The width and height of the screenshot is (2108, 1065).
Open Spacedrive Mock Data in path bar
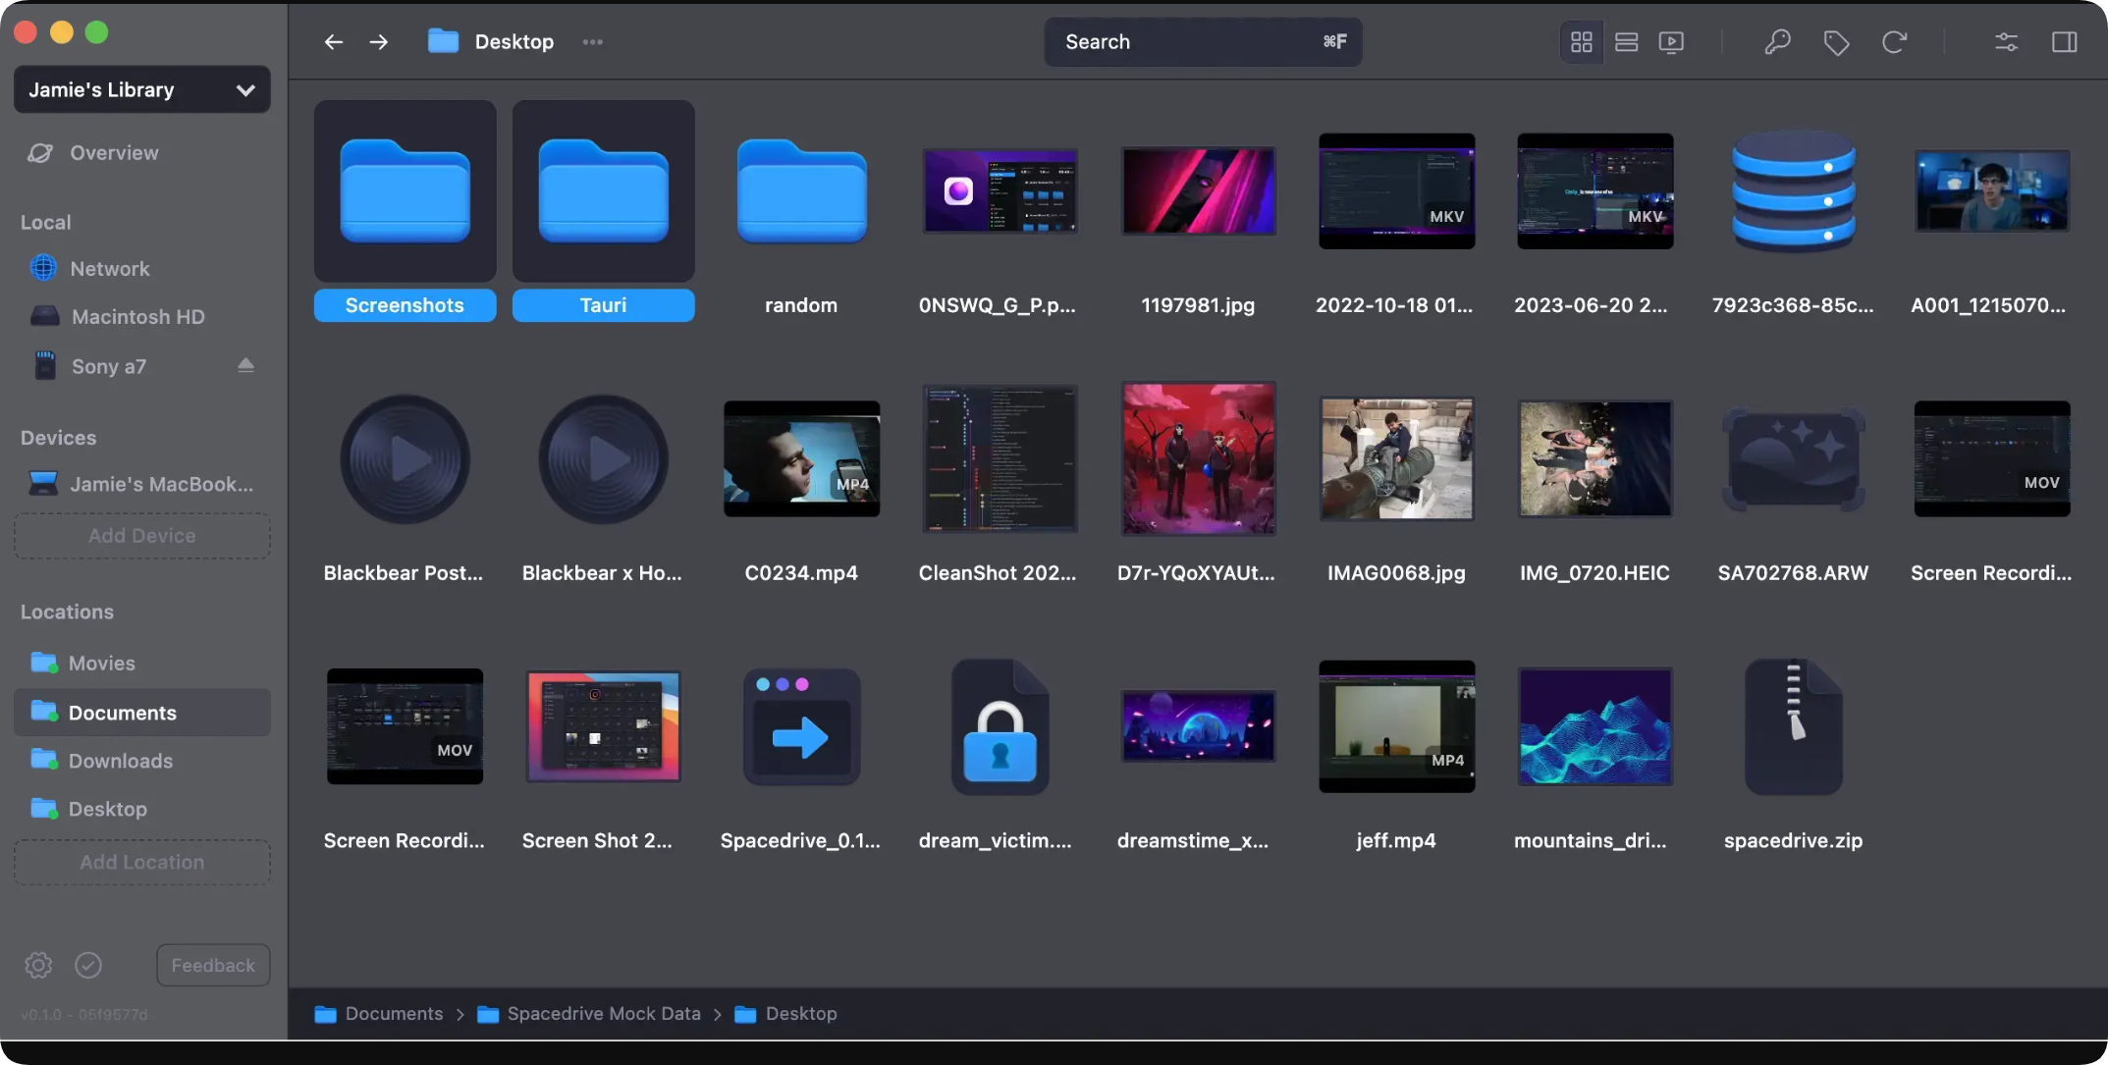603,1013
